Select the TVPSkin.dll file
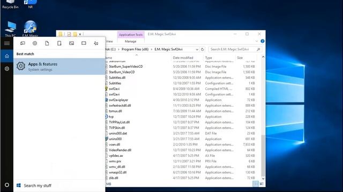The image size is (343, 192). click(117, 128)
